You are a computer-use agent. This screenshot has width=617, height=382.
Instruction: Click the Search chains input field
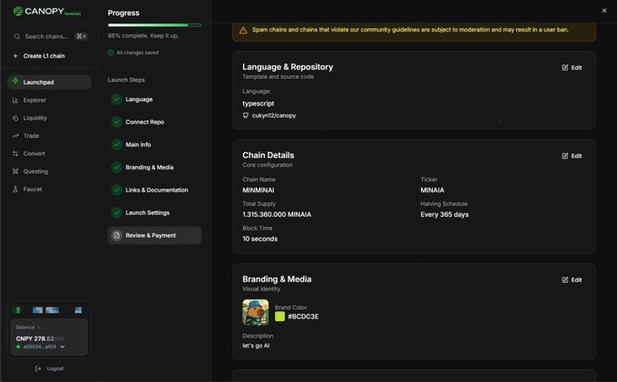pyautogui.click(x=49, y=36)
